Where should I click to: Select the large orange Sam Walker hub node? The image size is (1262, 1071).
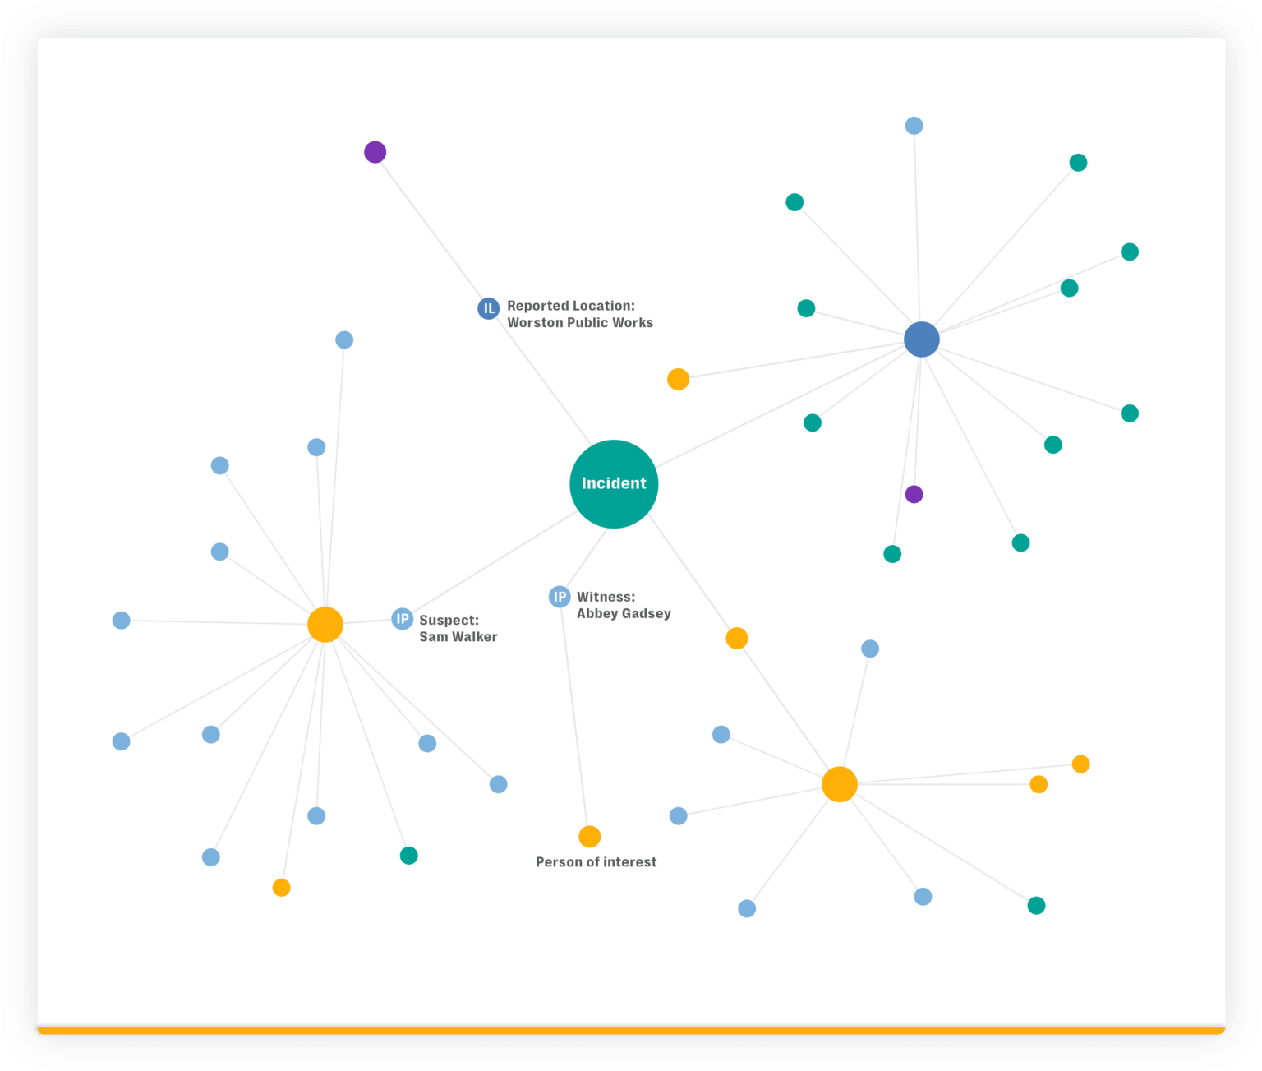point(325,624)
